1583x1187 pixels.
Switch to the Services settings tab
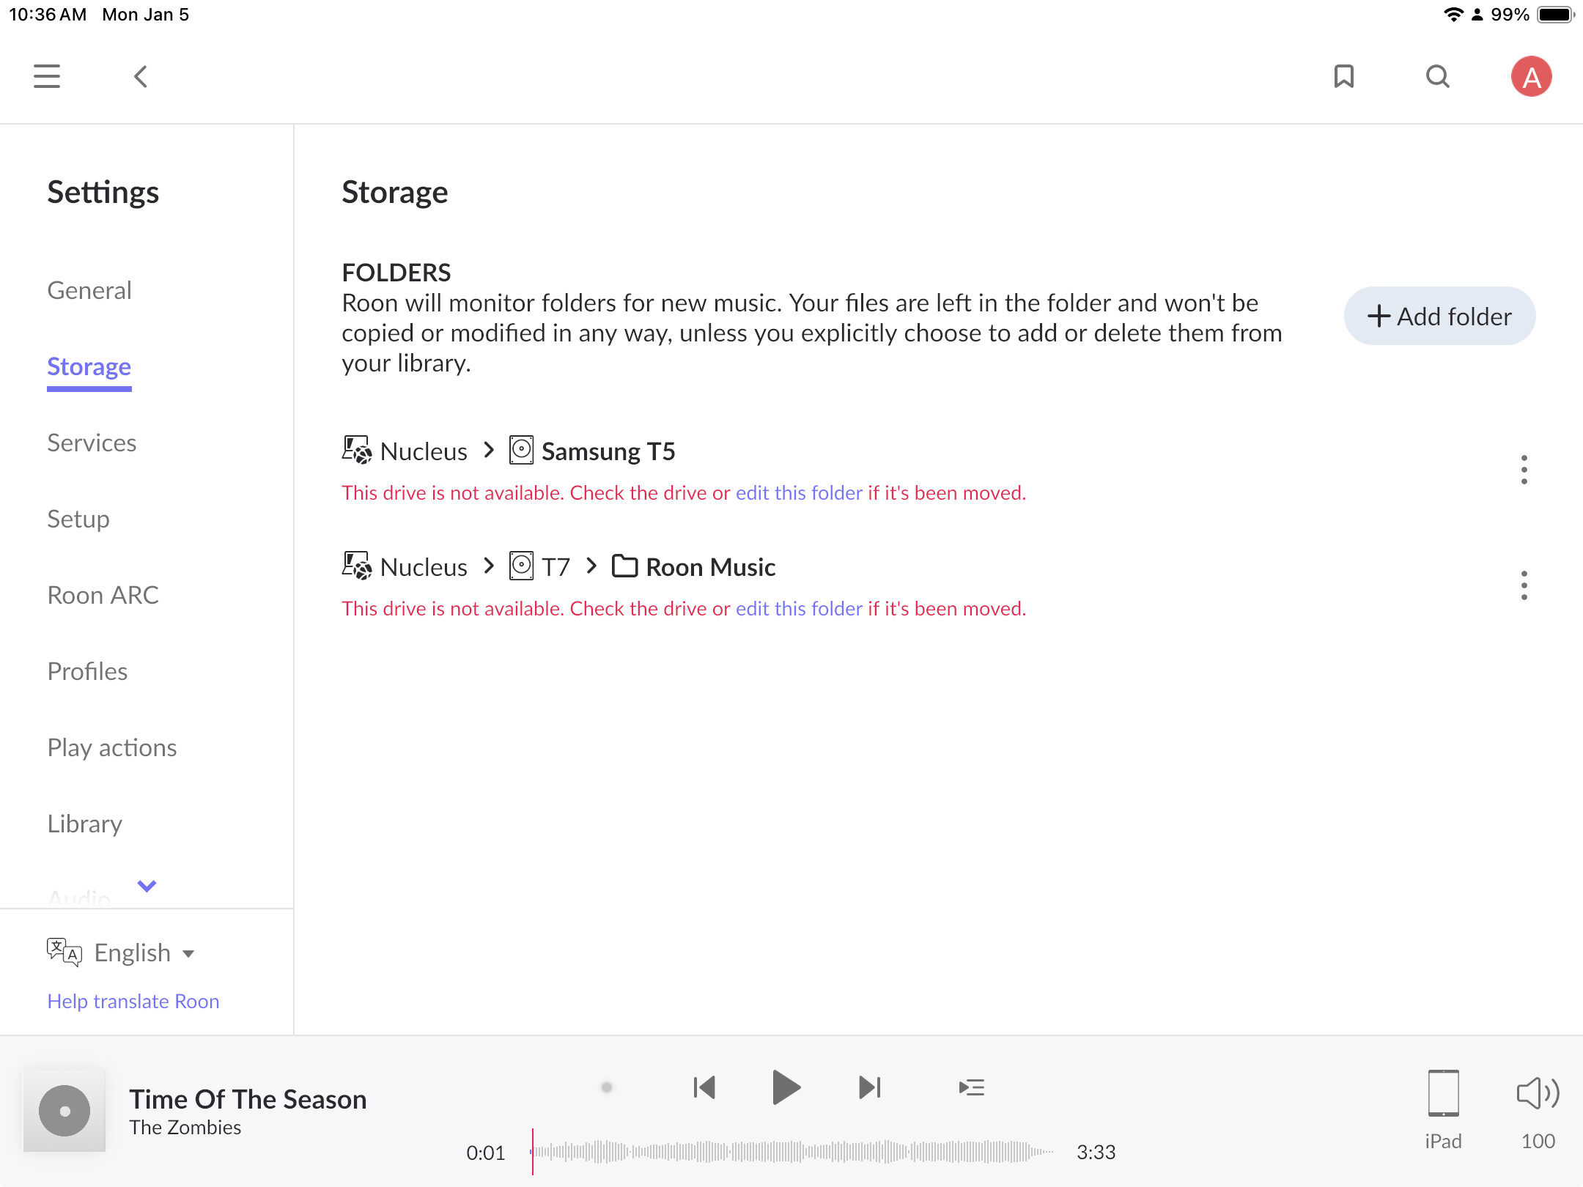point(92,443)
